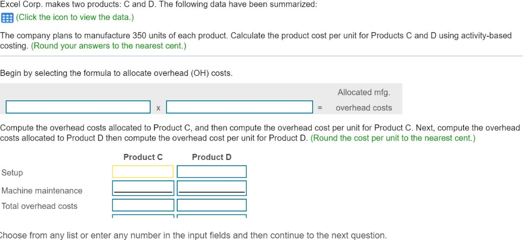Click the 'Allocated mfg. overhead costs' result label

[x=364, y=100]
